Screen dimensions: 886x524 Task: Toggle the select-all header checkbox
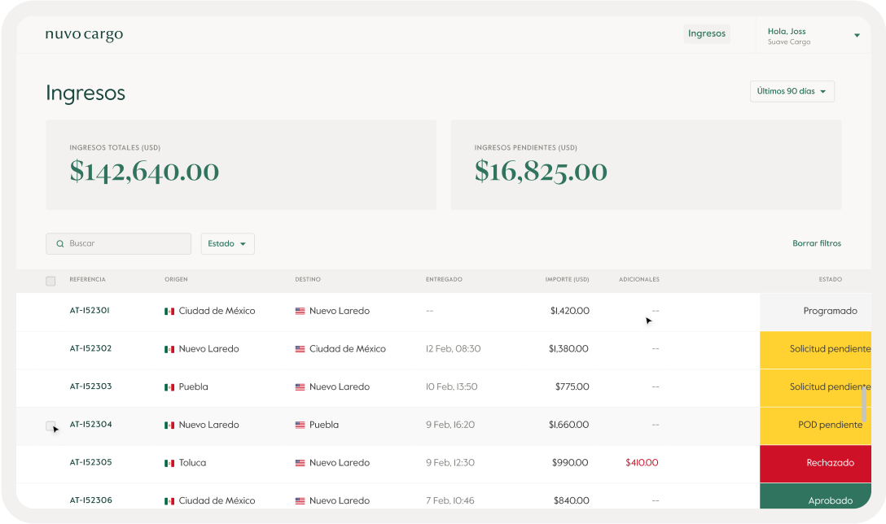(x=50, y=281)
